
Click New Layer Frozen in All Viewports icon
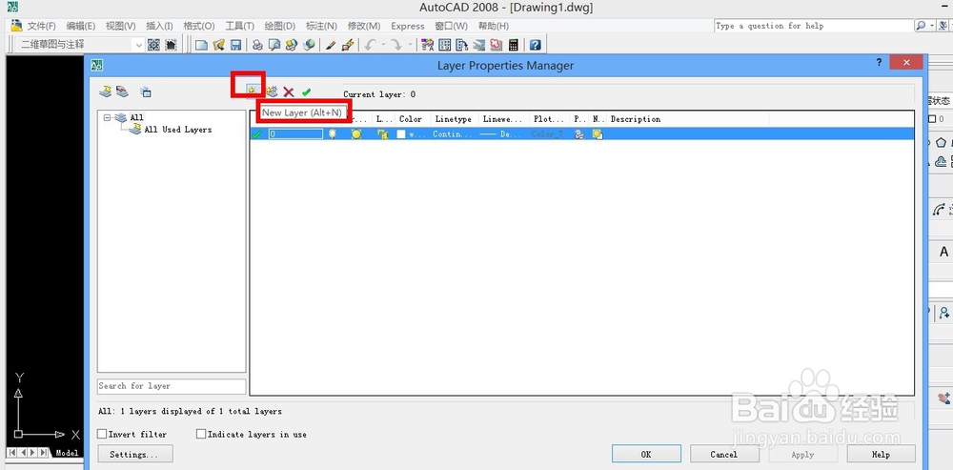pos(271,92)
